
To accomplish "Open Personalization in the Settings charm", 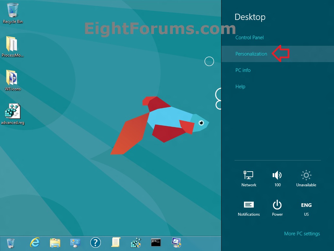I will 251,54.
